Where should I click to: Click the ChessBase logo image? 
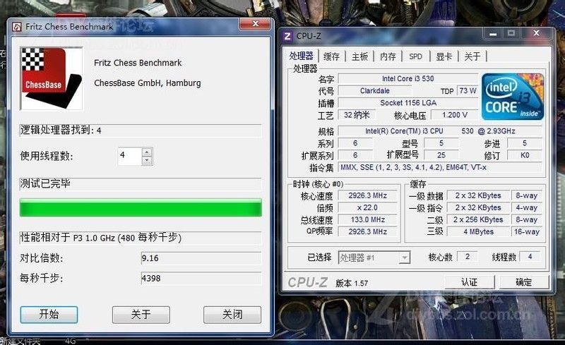coord(52,78)
